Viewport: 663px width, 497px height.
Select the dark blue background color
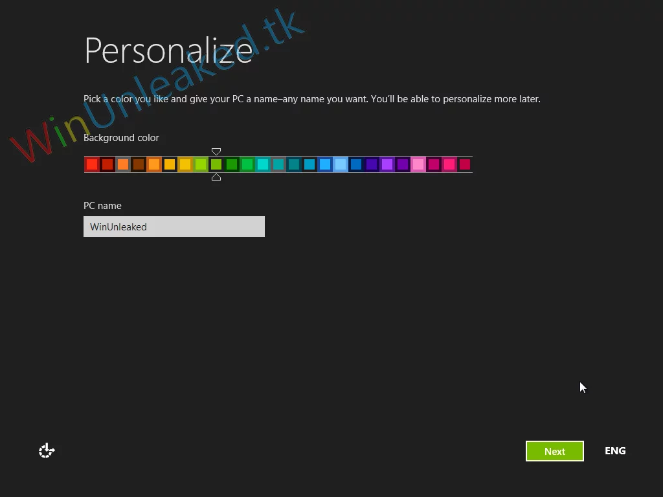355,164
